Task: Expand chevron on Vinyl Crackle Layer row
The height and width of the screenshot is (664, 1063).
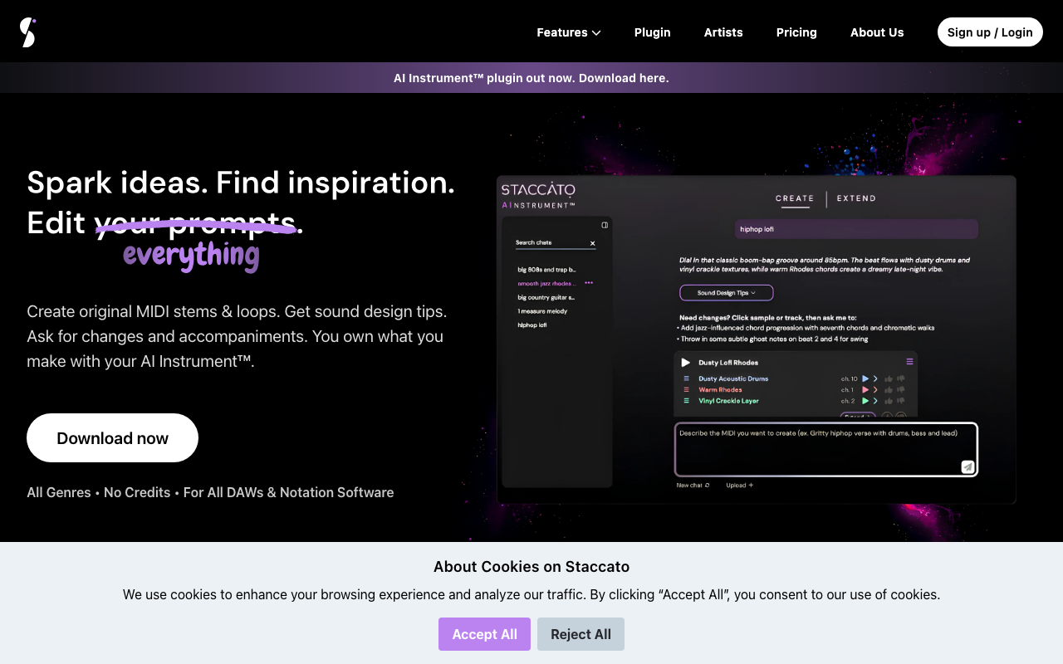Action: tap(875, 401)
